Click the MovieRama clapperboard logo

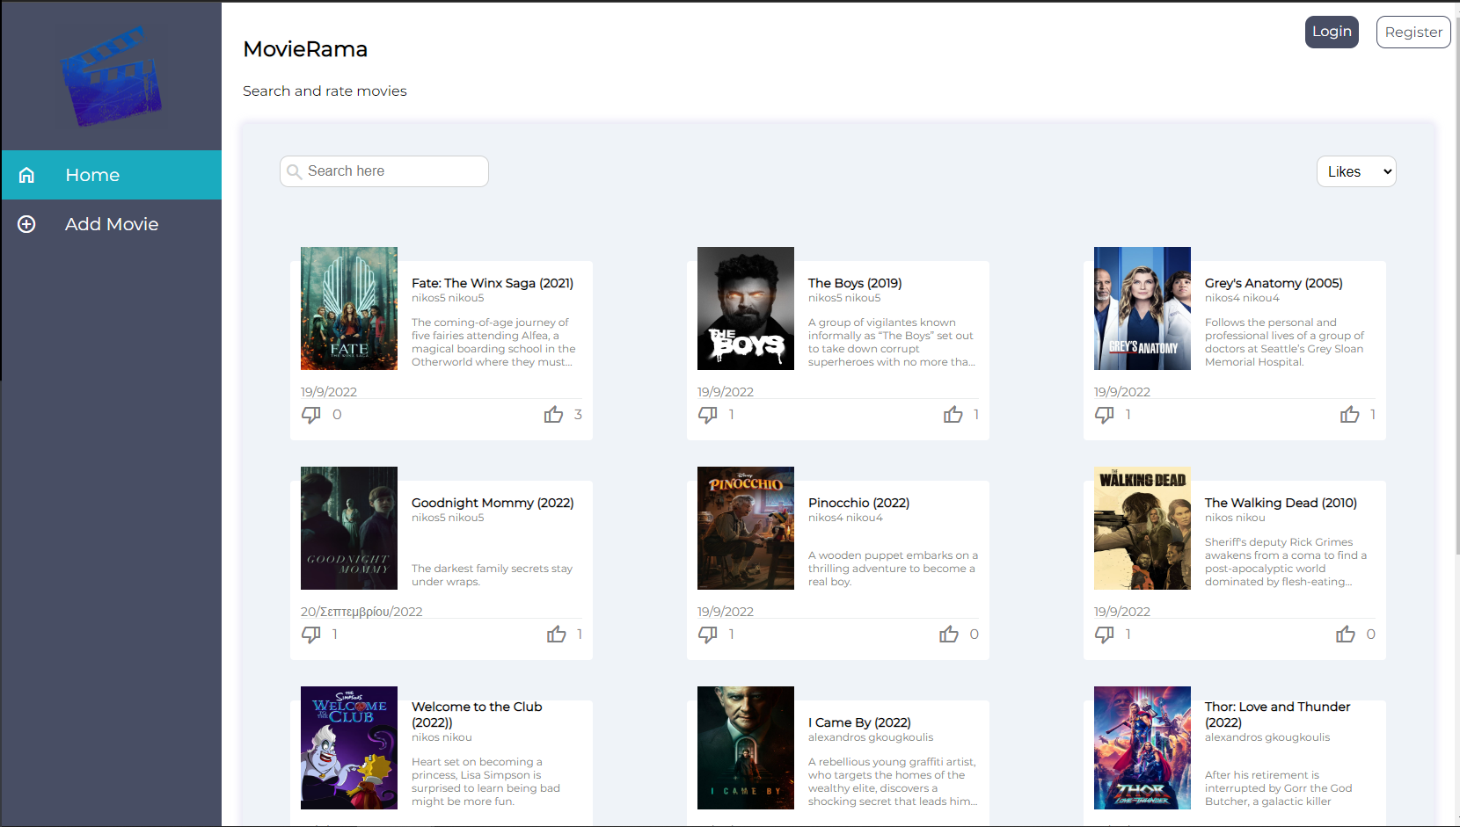(x=111, y=76)
